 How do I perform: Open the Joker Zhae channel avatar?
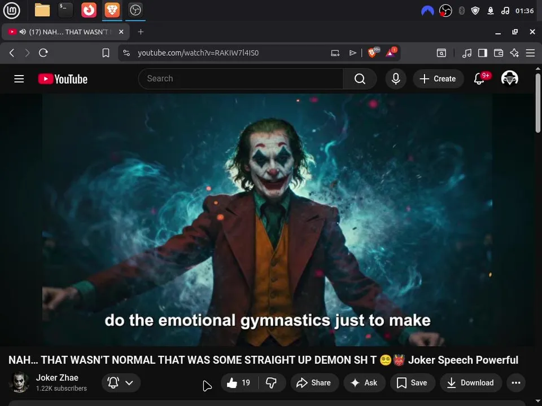pyautogui.click(x=19, y=382)
